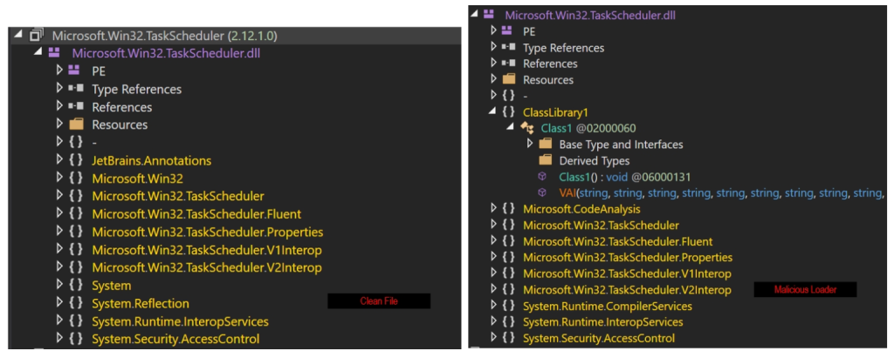Click assembly icon beside Microsoft.Win32.TaskScheduler (2.12.1.0)
Viewport: 894px width, 351px height.
pyautogui.click(x=36, y=35)
